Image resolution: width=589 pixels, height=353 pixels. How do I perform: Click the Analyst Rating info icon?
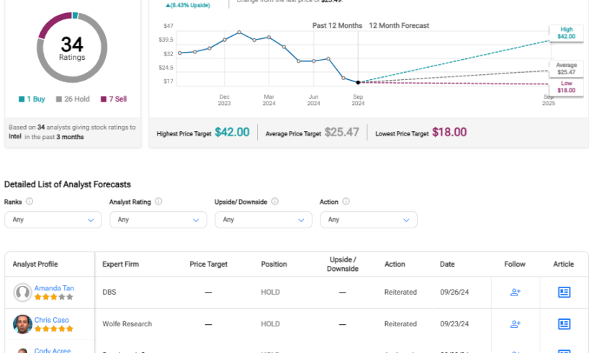(158, 202)
